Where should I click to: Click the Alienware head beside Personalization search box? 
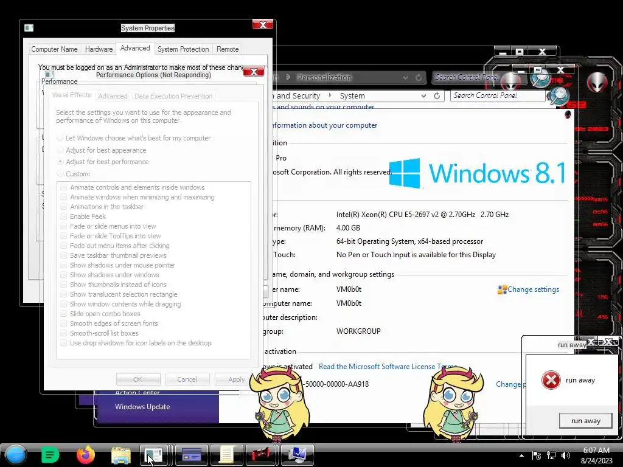pos(511,82)
